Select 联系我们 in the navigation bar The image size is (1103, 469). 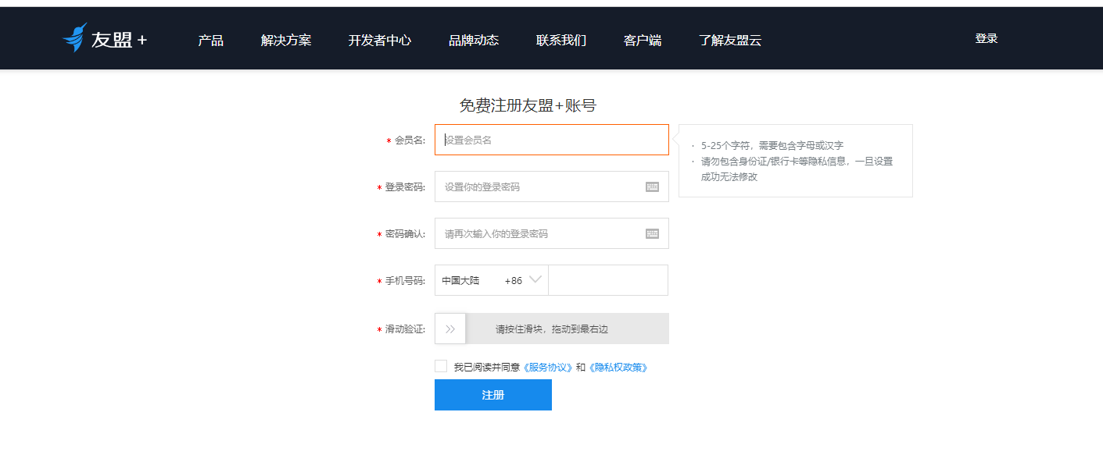(x=561, y=41)
